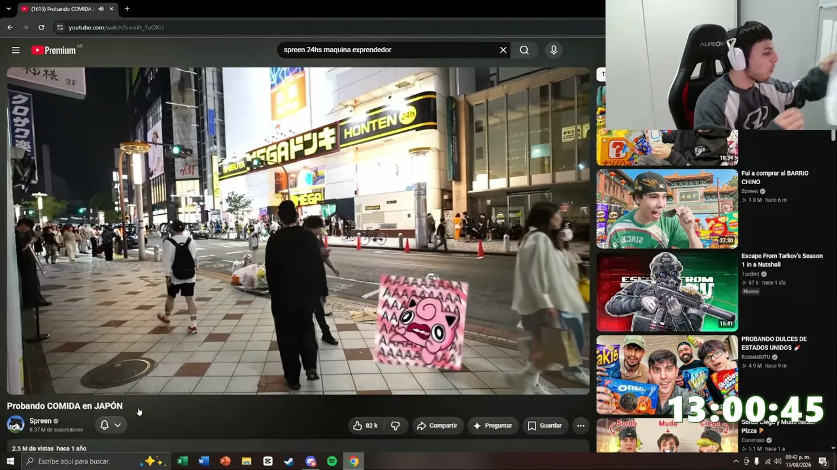
Task: Run search with the magnifier button
Action: pyautogui.click(x=524, y=50)
